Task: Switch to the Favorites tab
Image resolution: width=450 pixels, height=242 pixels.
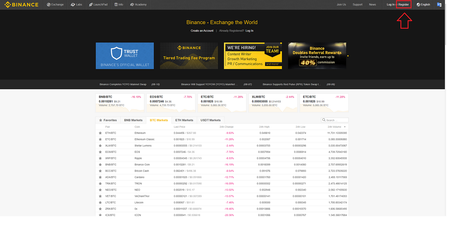Action: tap(108, 120)
